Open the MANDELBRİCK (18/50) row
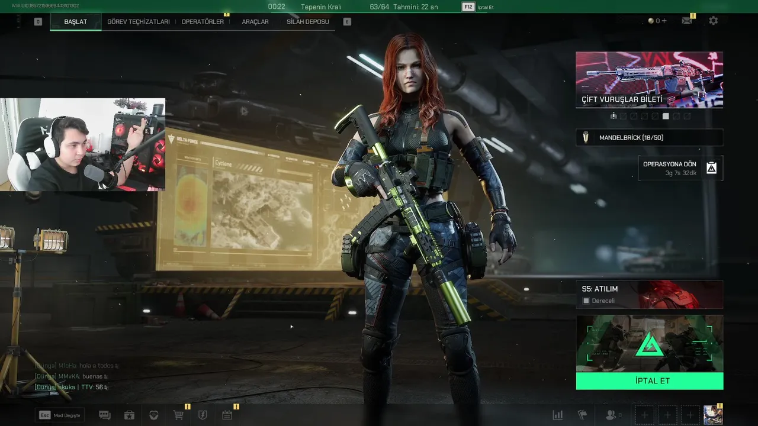Screen dimensions: 758x426 tap(649, 138)
